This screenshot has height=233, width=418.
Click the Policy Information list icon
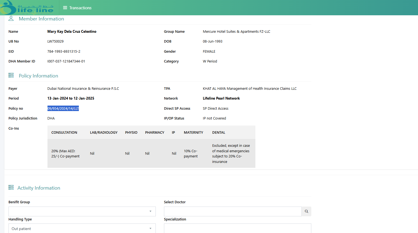(x=11, y=75)
